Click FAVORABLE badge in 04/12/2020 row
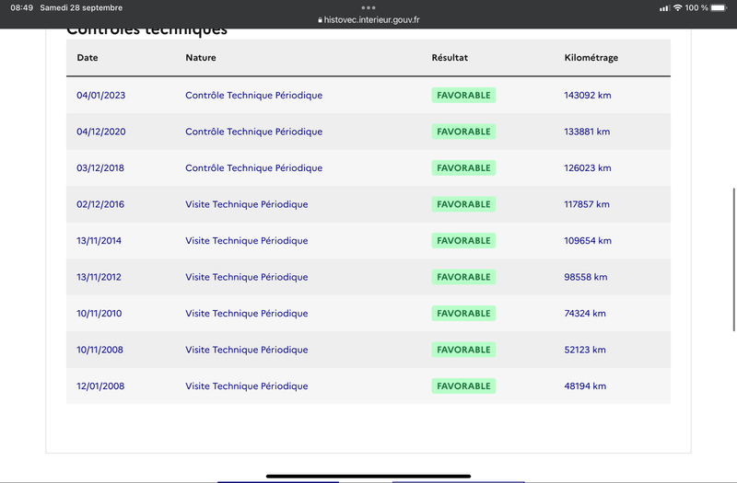This screenshot has height=483, width=737. click(463, 132)
